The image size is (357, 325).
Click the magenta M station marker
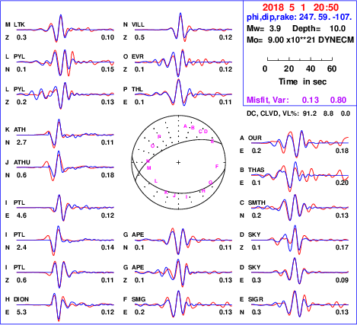coord(149,168)
